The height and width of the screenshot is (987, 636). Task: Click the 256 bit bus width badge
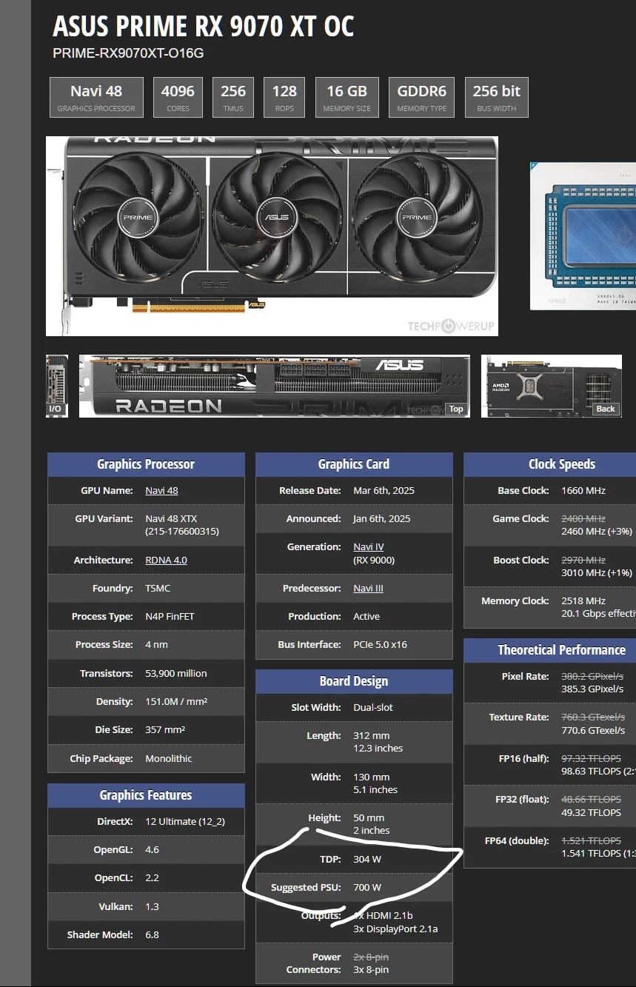point(497,98)
